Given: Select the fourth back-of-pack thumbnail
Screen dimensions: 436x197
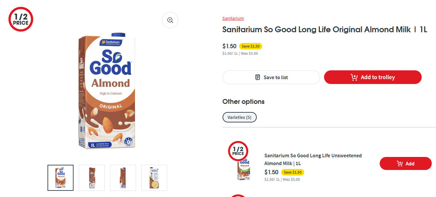Looking at the screenshot, I should [x=154, y=177].
